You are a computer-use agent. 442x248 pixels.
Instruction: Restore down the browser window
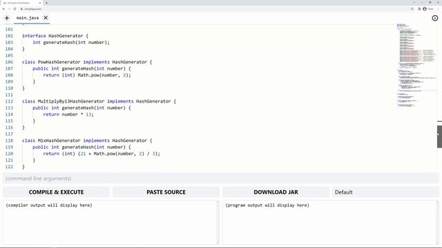(430, 3)
